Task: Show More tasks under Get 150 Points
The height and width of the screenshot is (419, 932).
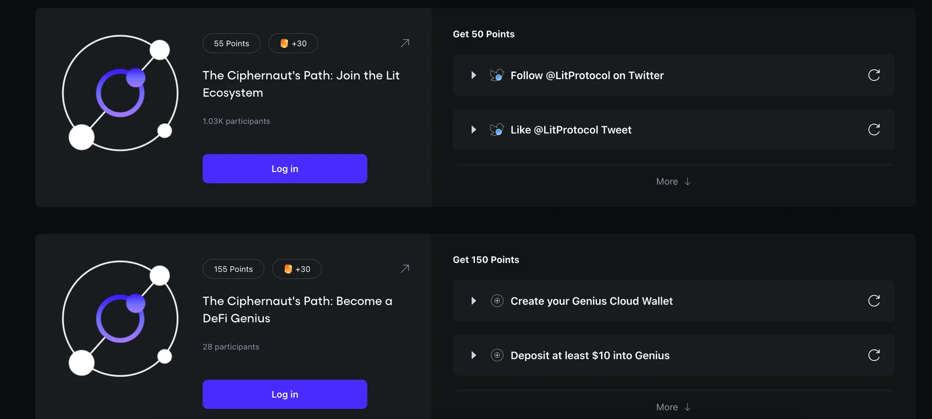Action: pyautogui.click(x=673, y=407)
